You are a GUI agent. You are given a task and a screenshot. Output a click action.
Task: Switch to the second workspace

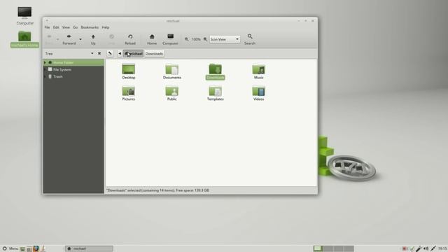click(x=328, y=248)
